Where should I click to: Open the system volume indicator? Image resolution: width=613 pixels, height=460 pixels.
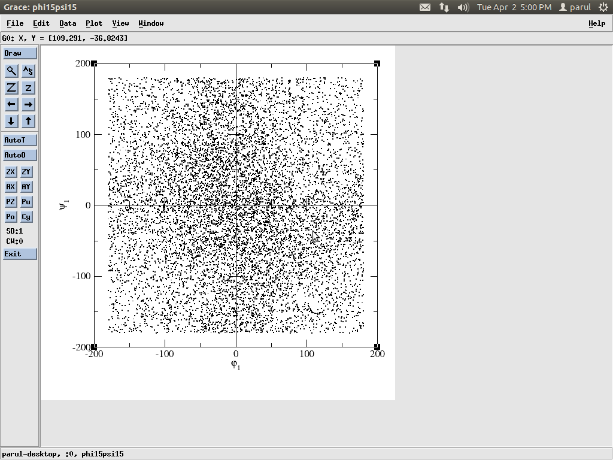coord(463,7)
